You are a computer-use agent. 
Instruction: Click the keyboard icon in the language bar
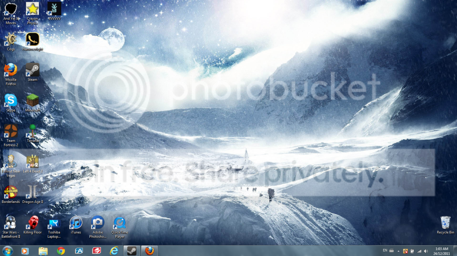click(392, 251)
